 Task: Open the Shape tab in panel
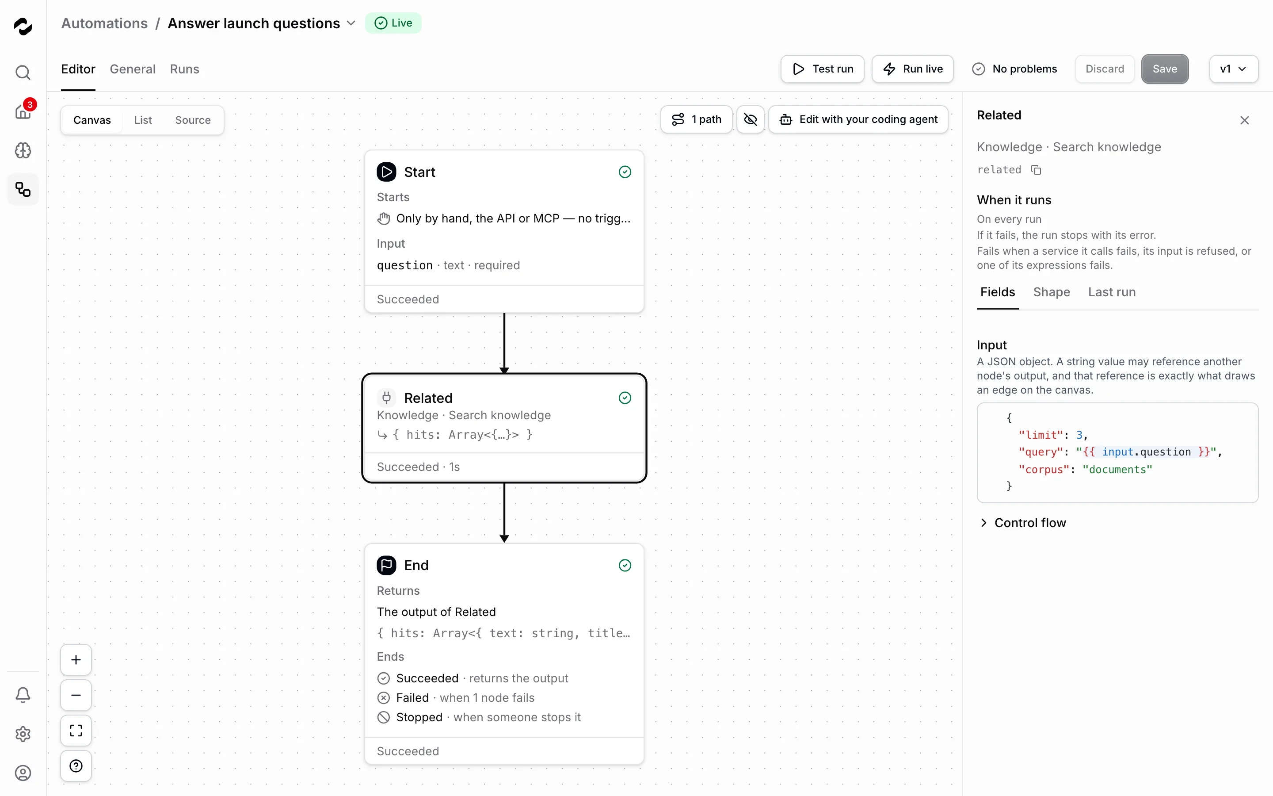tap(1051, 292)
